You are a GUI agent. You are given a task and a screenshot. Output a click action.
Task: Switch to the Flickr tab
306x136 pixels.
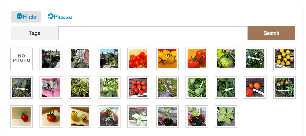(x=26, y=17)
